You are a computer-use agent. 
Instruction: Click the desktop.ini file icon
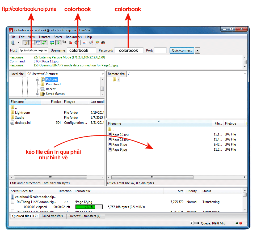12,122
